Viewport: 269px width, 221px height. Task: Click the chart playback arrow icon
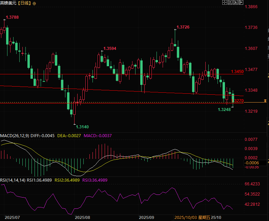click(x=235, y=2)
